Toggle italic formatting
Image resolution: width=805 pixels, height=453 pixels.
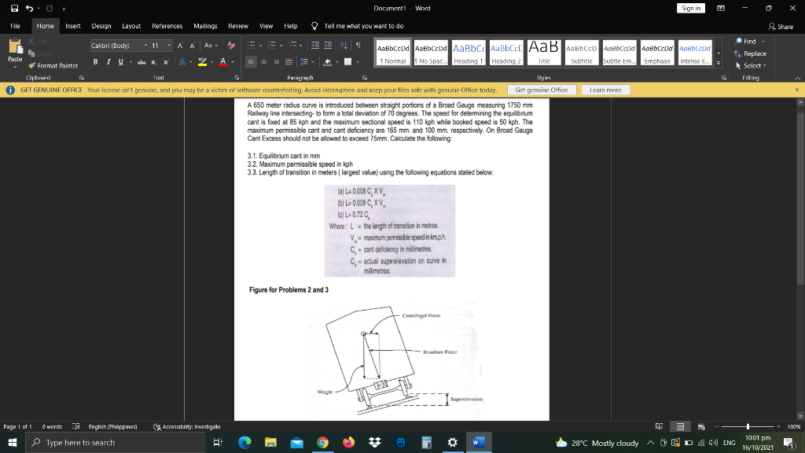[108, 62]
